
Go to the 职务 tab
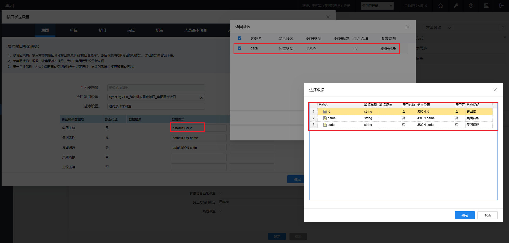click(160, 30)
